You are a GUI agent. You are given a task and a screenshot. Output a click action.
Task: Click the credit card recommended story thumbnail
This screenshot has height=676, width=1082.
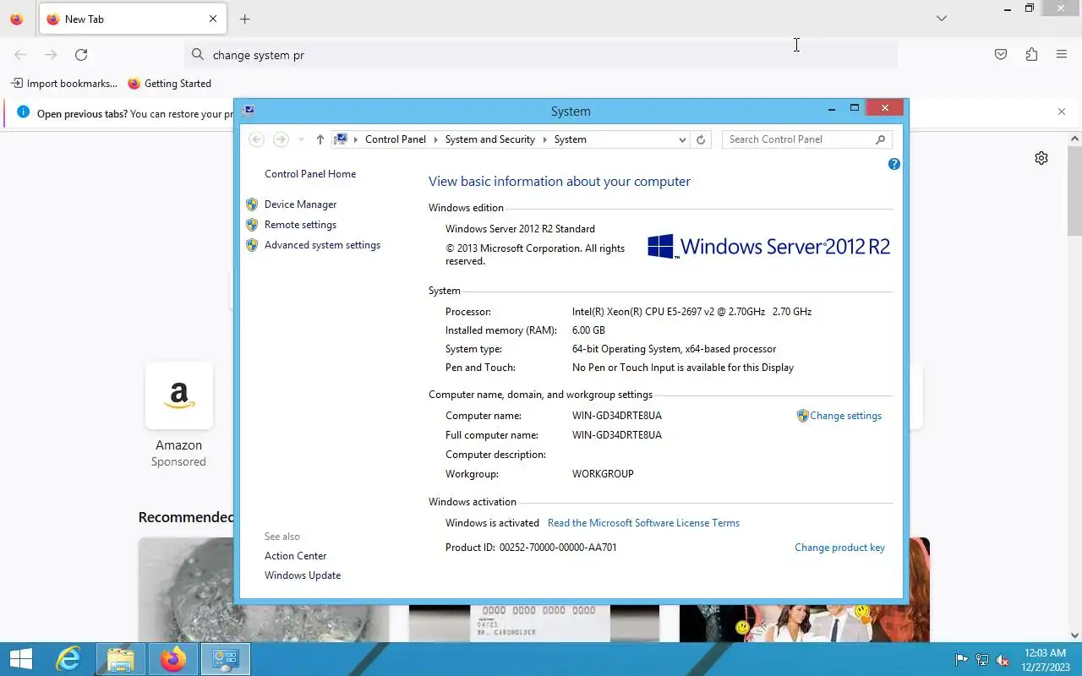click(x=534, y=624)
